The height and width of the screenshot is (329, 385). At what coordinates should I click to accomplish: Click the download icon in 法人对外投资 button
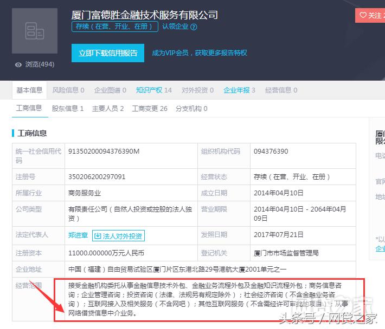click(98, 236)
